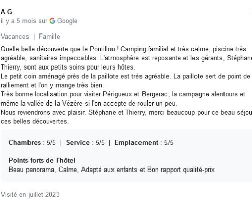Click the Famille traveler type tag

pyautogui.click(x=49, y=37)
